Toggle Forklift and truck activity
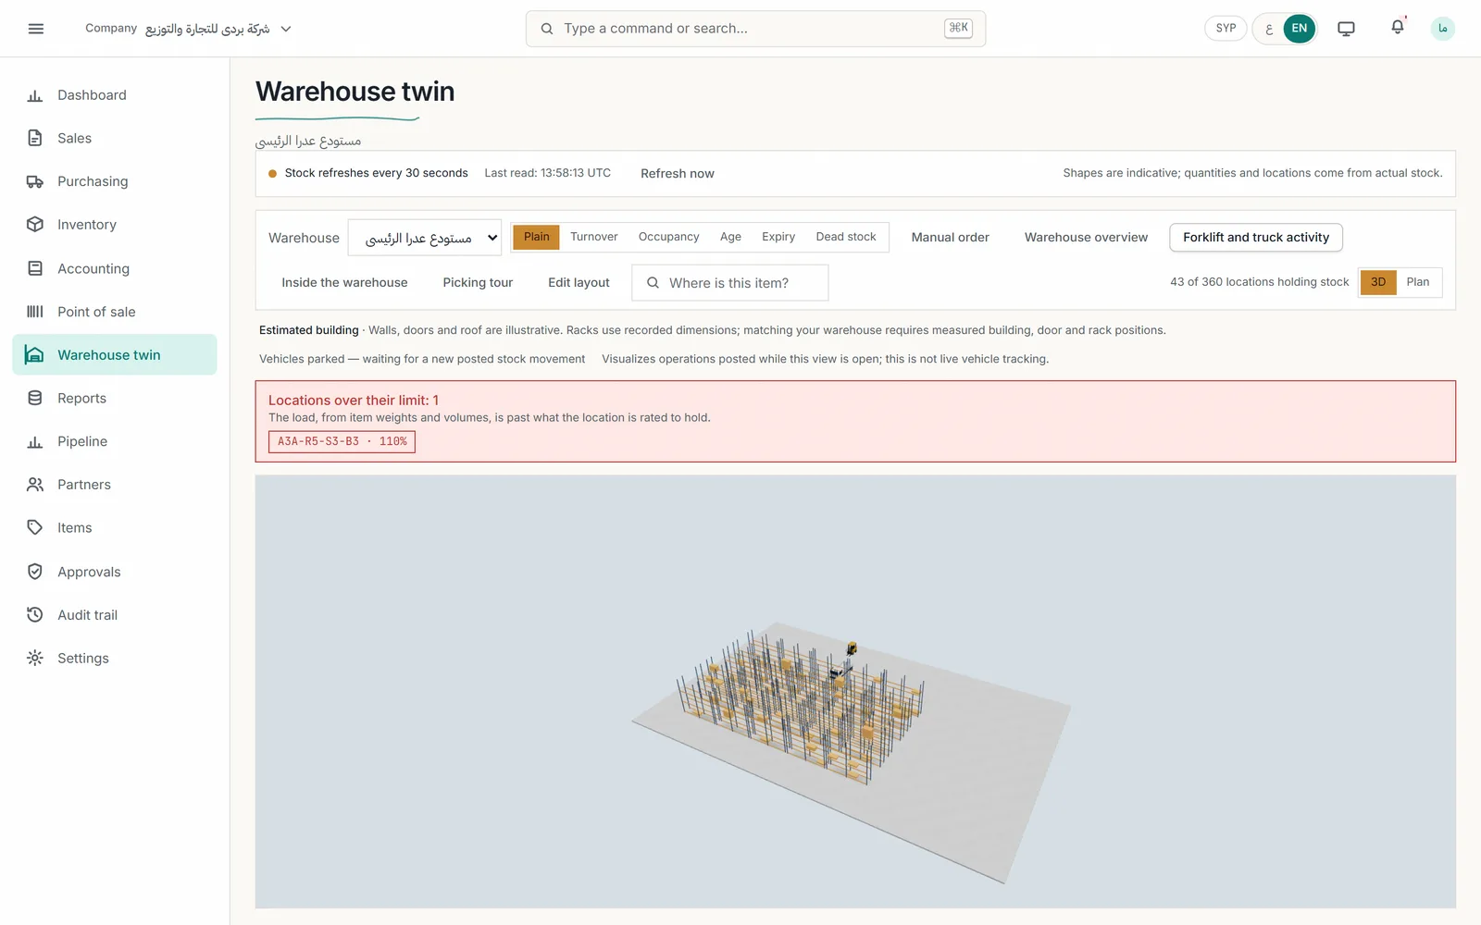Viewport: 1481px width, 925px height. pos(1256,238)
